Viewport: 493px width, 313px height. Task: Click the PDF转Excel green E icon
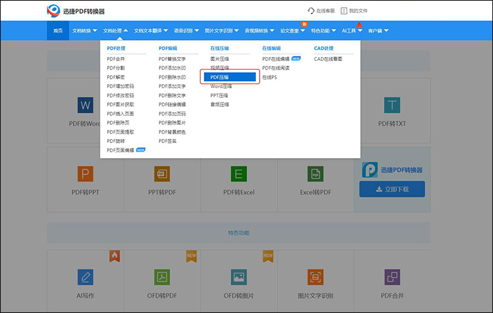(239, 174)
